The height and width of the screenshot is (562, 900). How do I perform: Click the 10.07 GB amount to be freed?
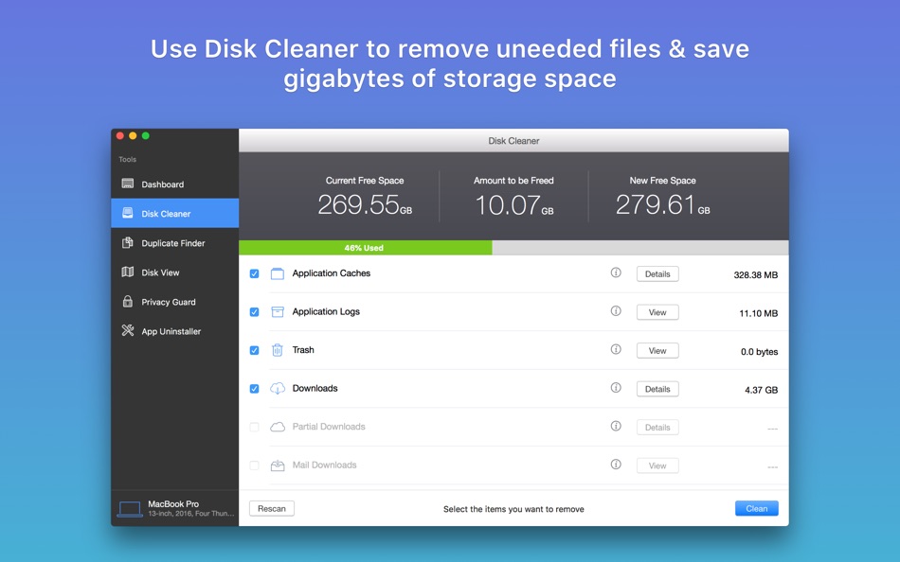point(514,205)
